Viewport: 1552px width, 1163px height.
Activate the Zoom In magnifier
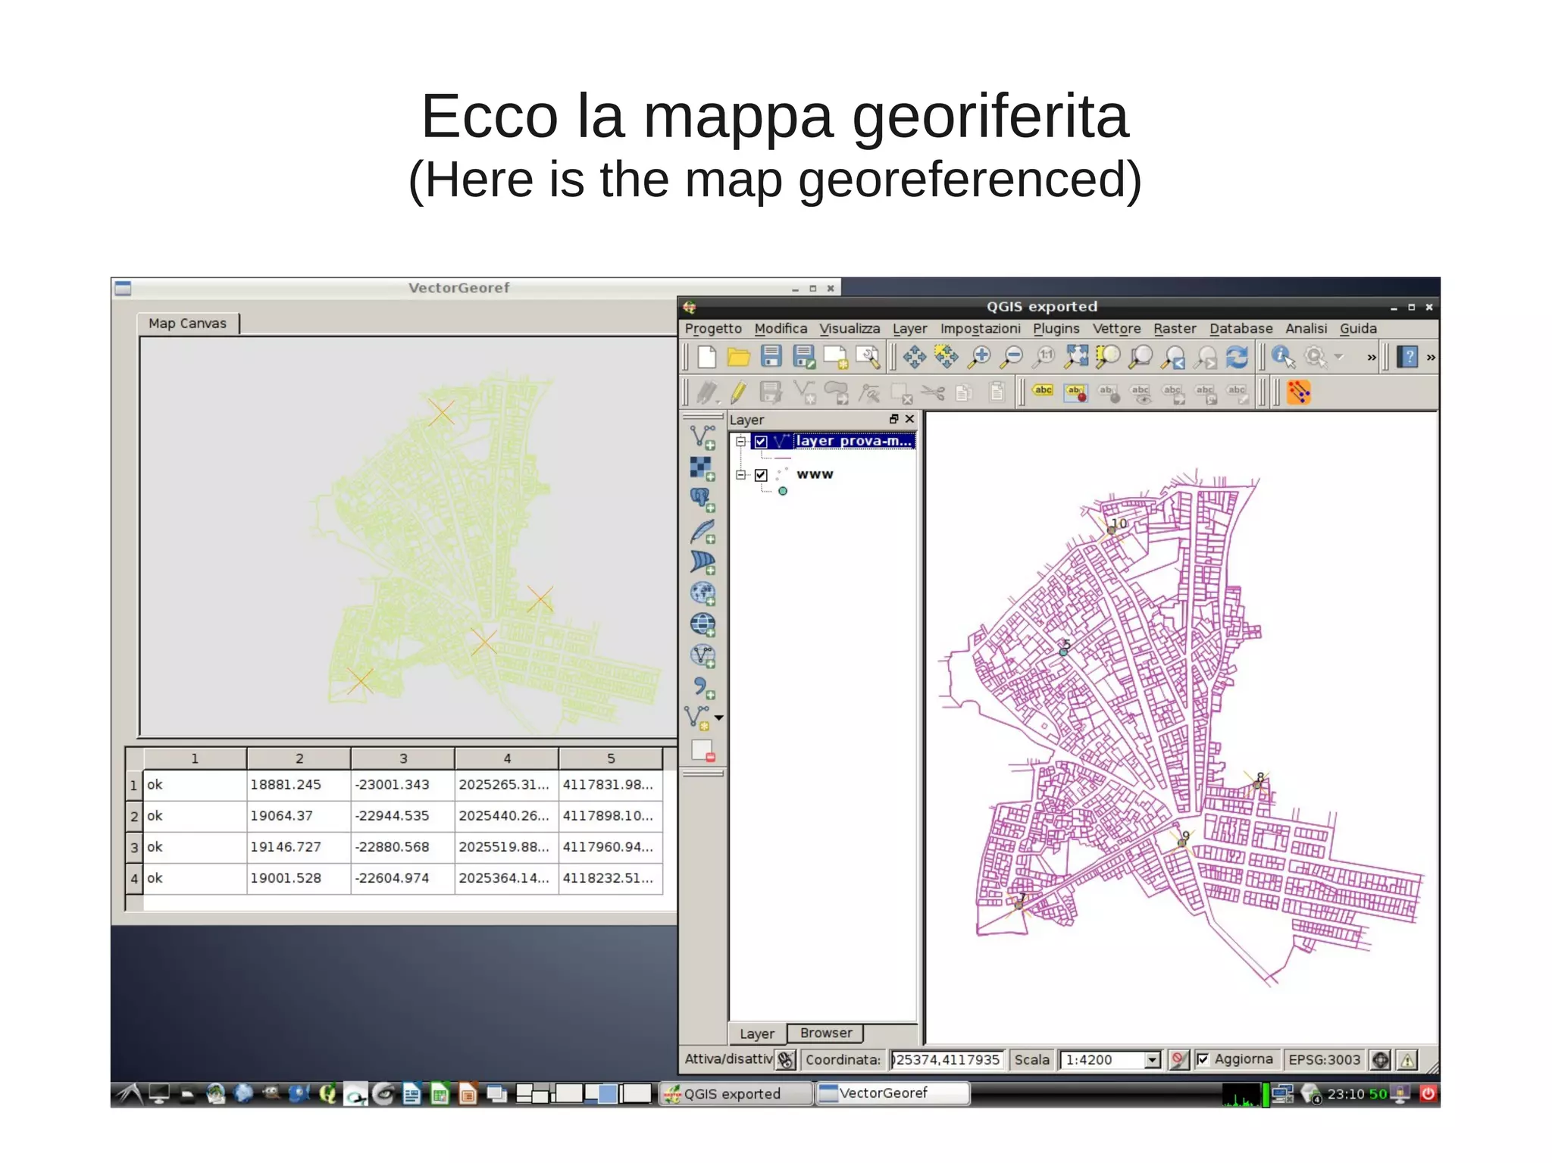[979, 357]
